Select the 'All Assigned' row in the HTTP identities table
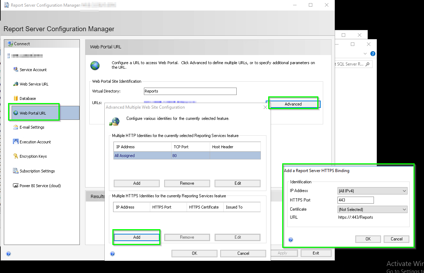Viewport: 424px width, 273px height. (x=187, y=156)
